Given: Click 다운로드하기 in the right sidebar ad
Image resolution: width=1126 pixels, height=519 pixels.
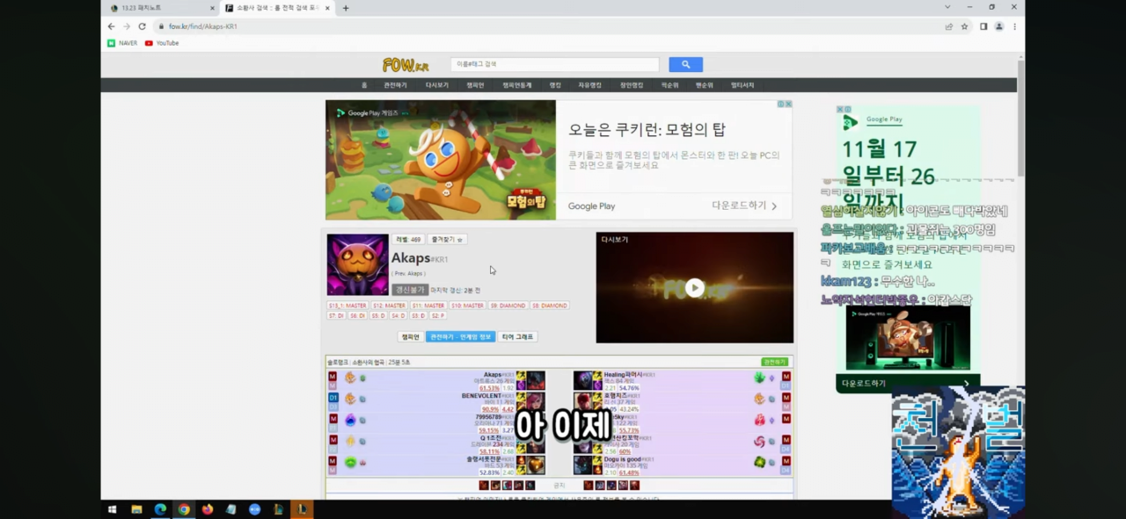Looking at the screenshot, I should 905,384.
